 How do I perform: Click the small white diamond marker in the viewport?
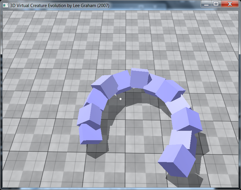coord(120,99)
